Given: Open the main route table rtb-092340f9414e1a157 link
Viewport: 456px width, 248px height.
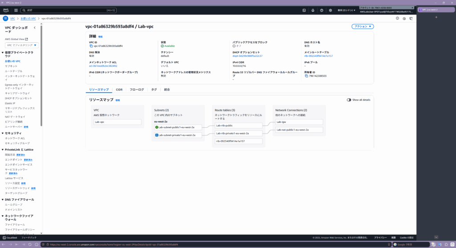Looking at the screenshot, I should tap(318, 56).
